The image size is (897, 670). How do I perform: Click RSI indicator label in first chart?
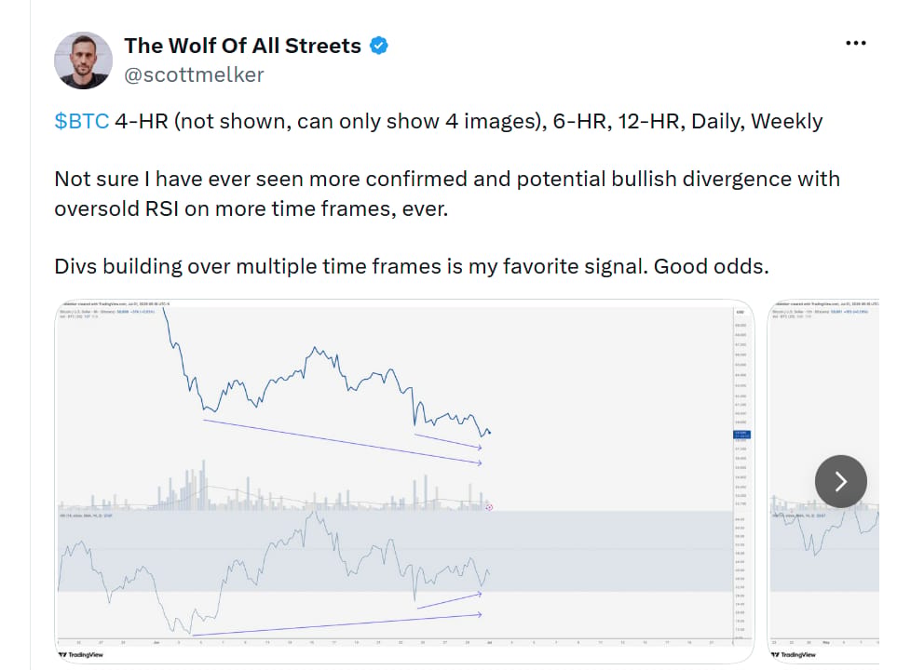pos(86,516)
